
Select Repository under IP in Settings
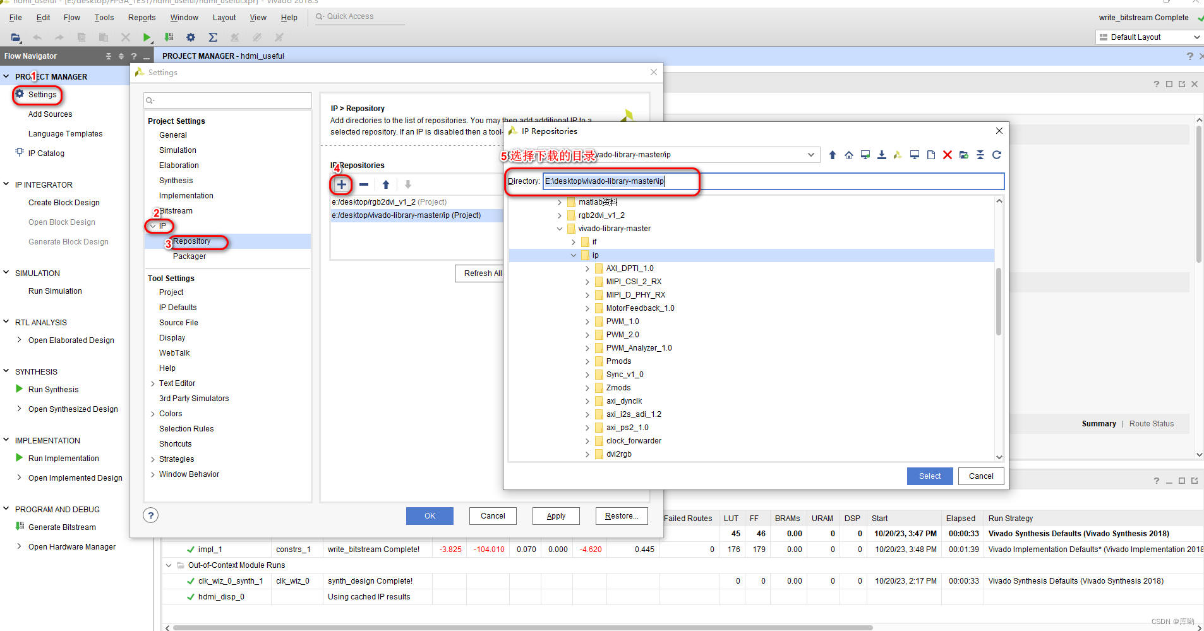(191, 241)
